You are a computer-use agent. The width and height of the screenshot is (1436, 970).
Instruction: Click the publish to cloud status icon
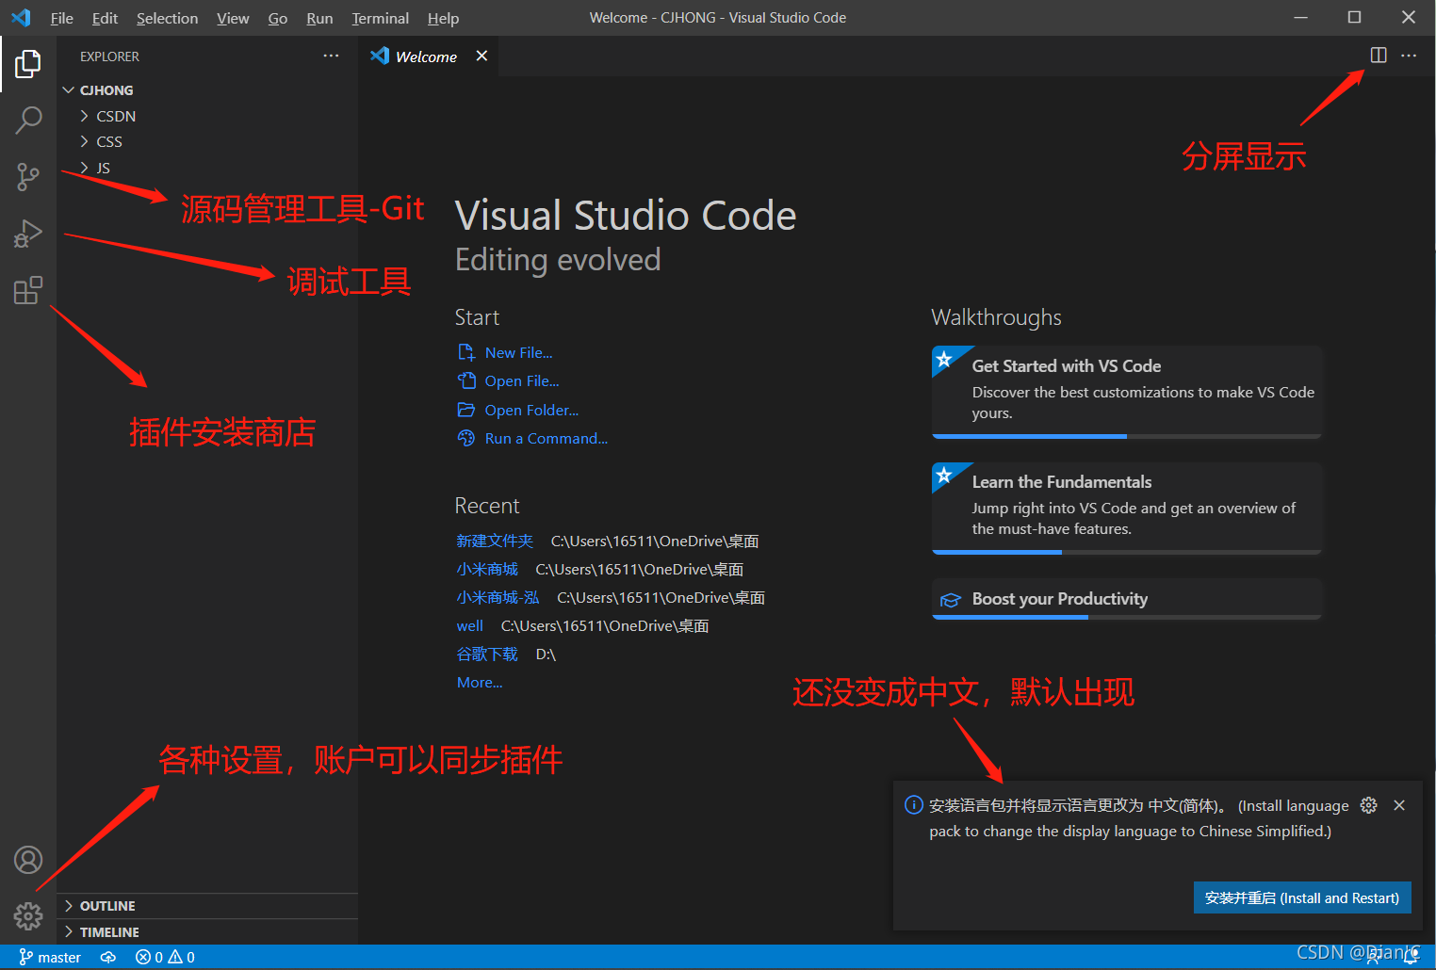tap(108, 957)
